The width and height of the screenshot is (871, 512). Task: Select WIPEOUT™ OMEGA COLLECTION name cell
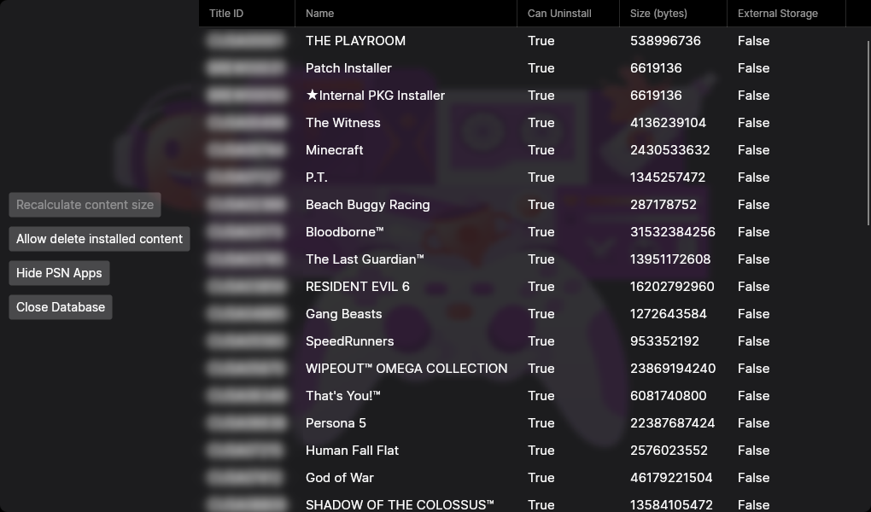(x=406, y=368)
